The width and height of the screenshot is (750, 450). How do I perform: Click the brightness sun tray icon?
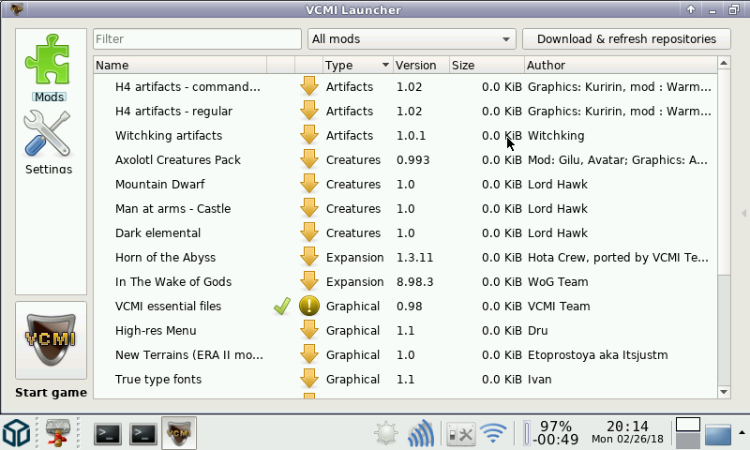click(x=385, y=433)
